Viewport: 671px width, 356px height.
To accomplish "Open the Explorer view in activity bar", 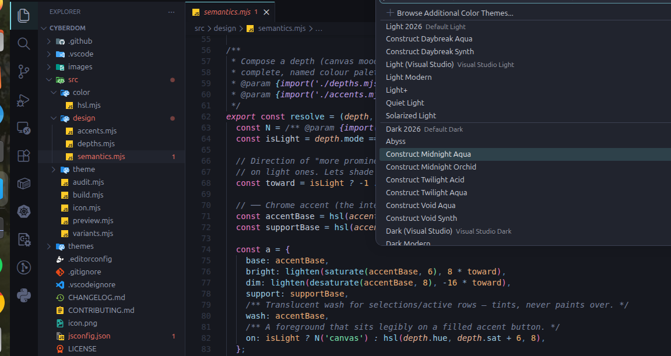I will point(23,16).
